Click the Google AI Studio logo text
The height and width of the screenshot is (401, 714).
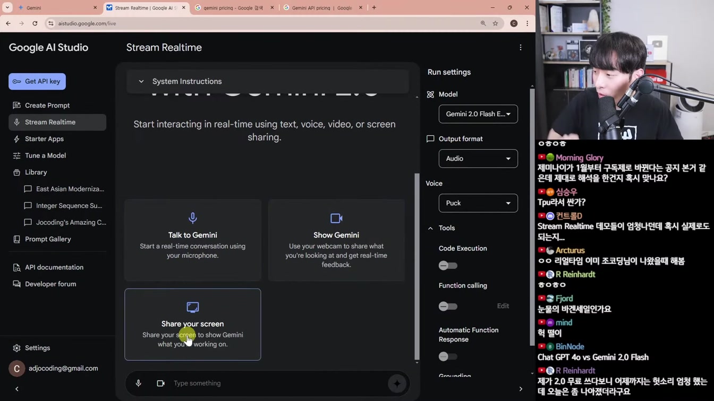pyautogui.click(x=48, y=48)
